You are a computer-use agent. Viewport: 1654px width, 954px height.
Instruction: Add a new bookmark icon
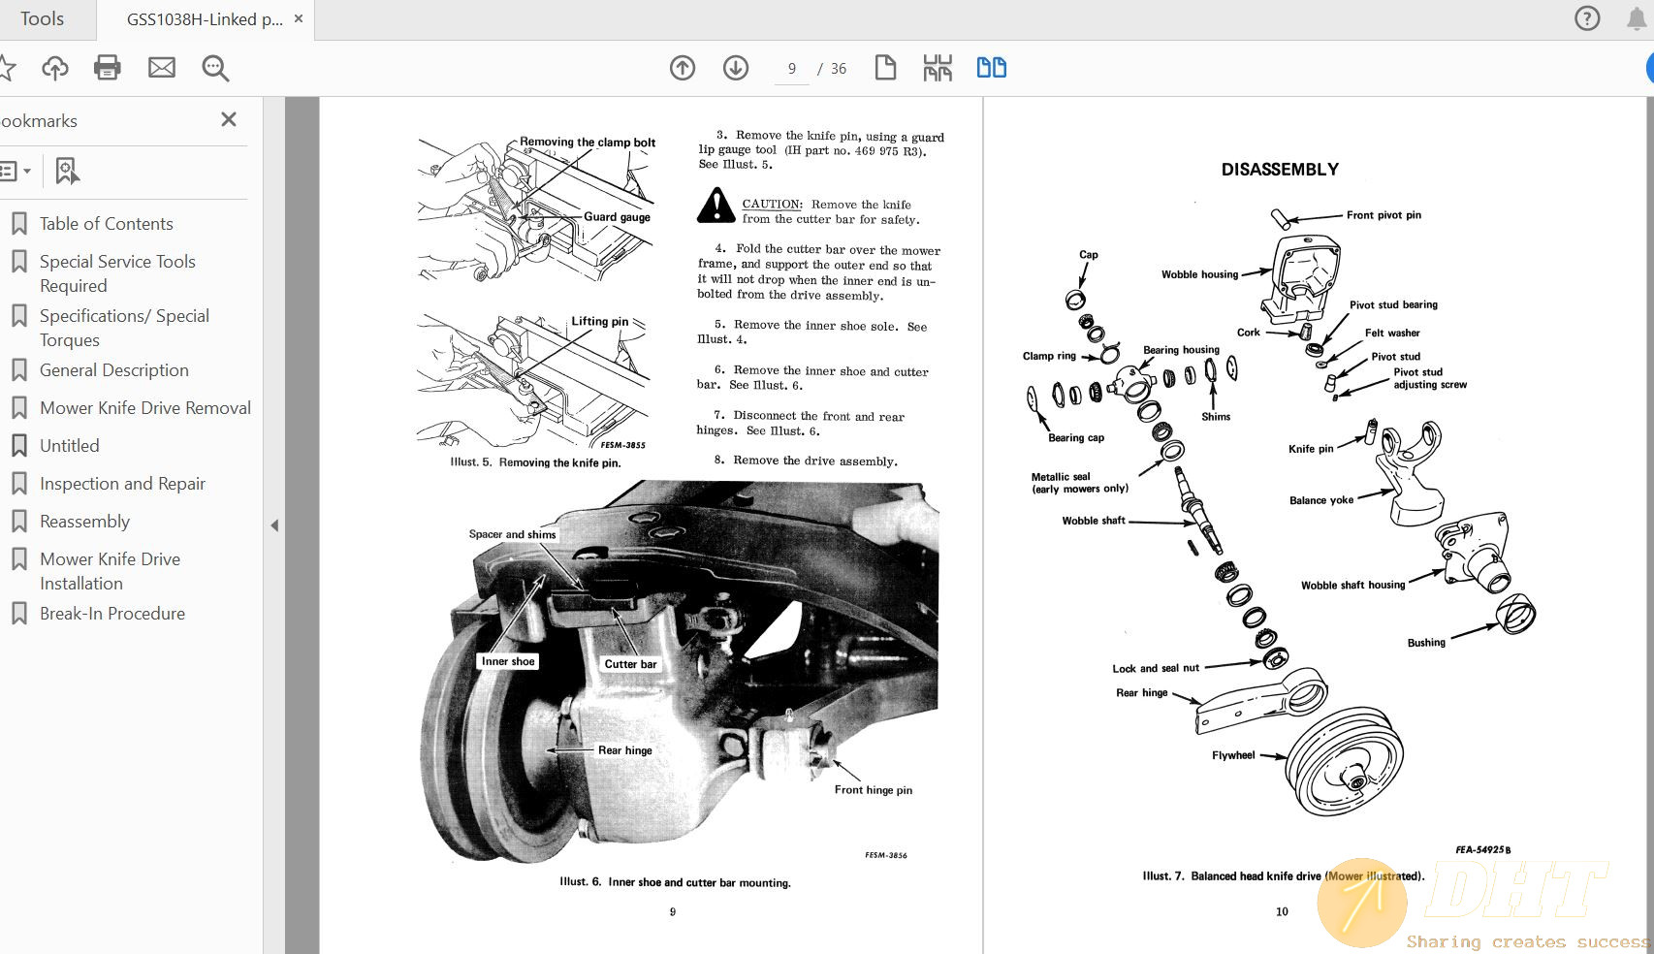tap(67, 172)
